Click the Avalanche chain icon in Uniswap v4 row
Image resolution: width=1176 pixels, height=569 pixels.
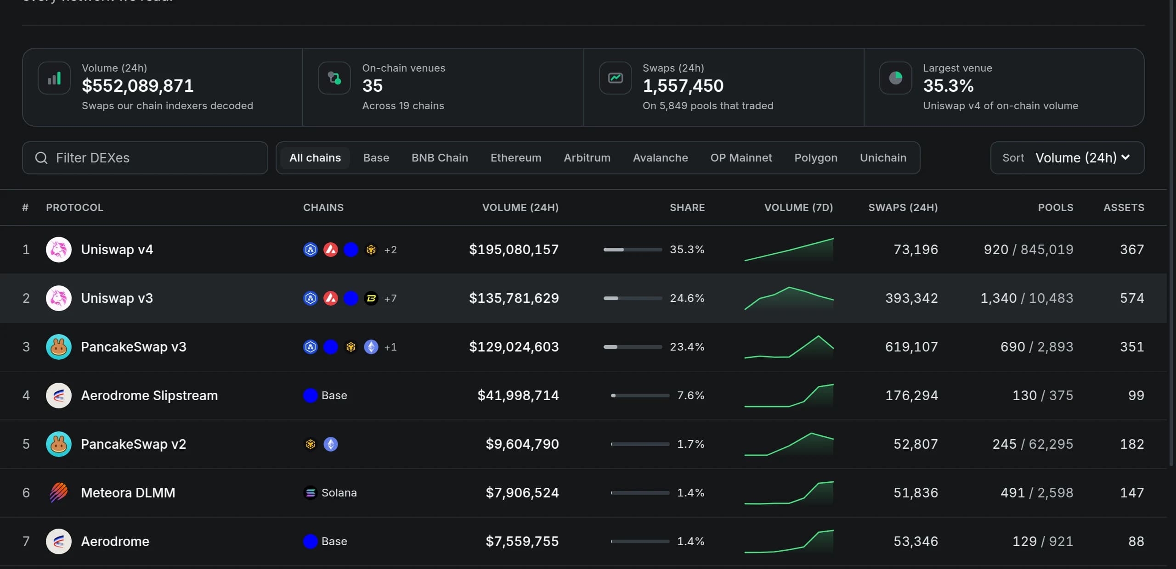[331, 250]
